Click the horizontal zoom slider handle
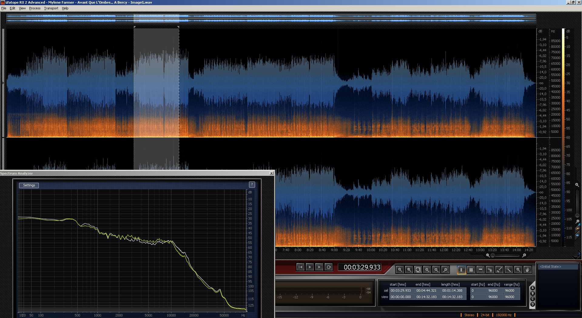 pos(493,256)
